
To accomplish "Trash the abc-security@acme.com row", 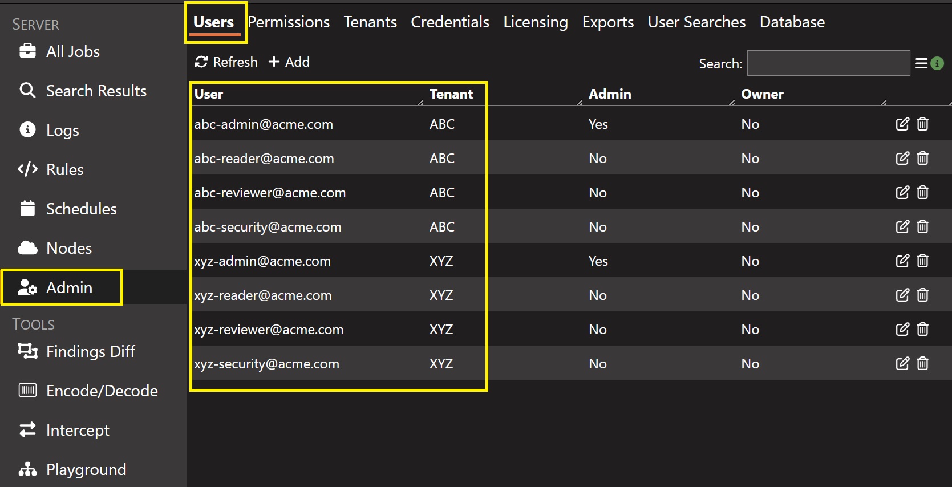I will pos(922,226).
